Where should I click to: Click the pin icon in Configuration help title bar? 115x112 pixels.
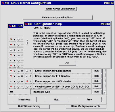pos(30,24)
